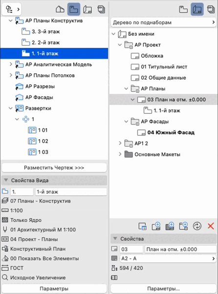218x294 pixels.
Task: Click the red delete X icon
Action: [211, 226]
